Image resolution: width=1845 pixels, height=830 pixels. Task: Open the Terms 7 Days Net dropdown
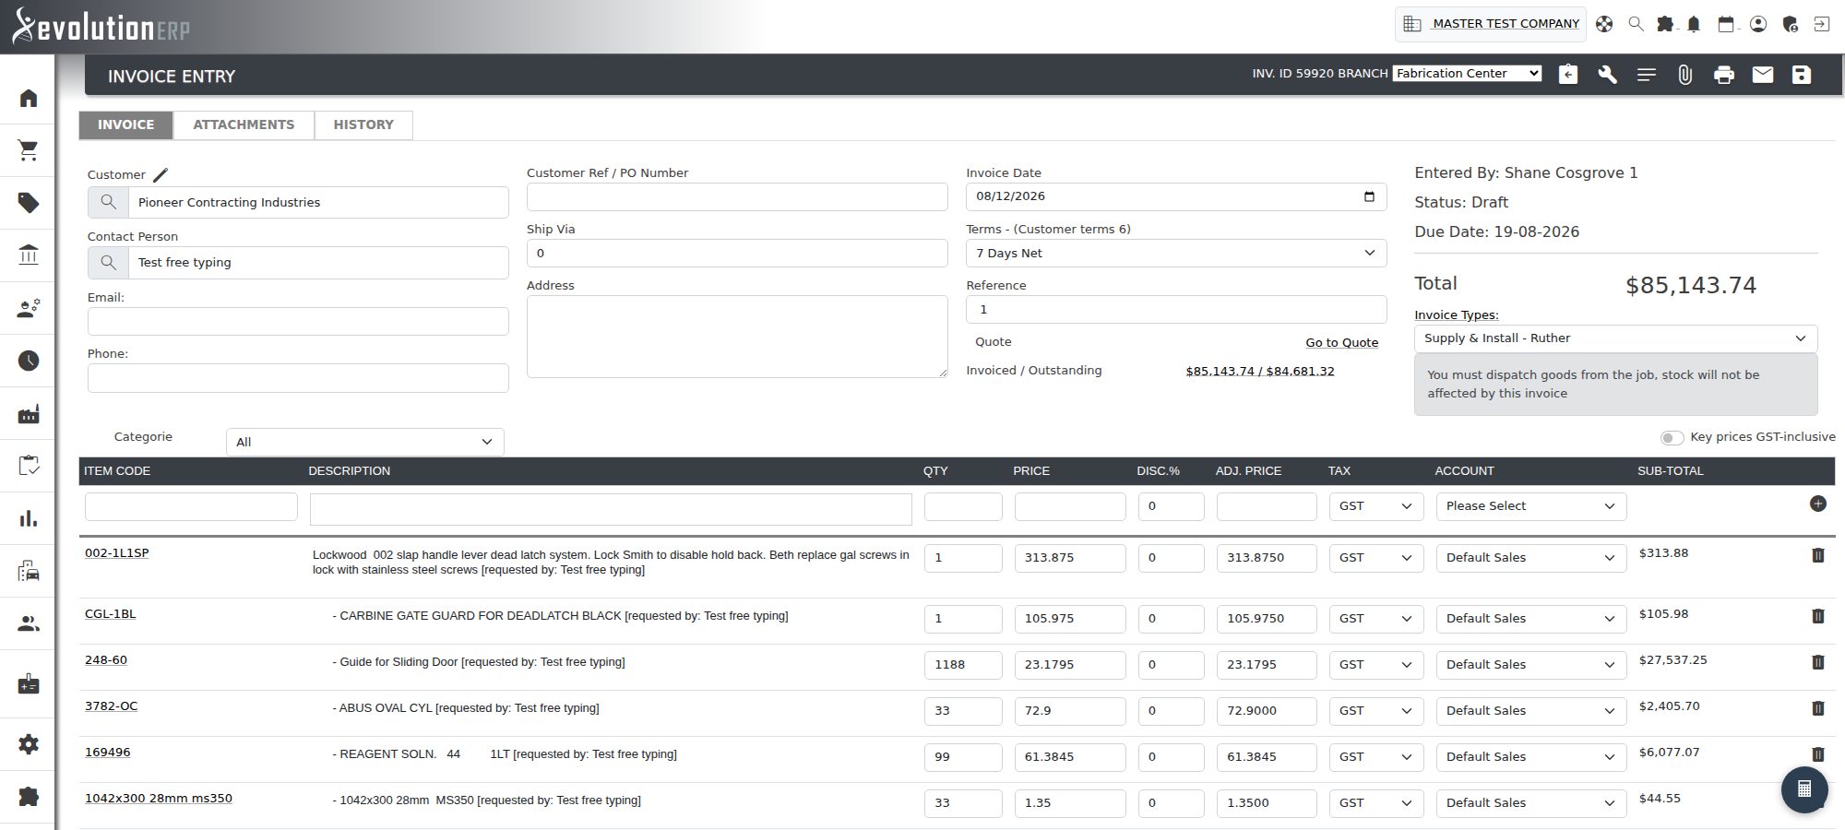(x=1176, y=253)
